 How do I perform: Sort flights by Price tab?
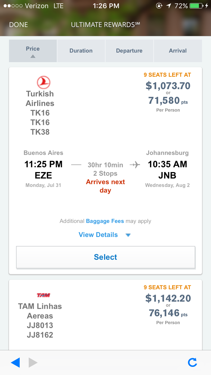[33, 51]
